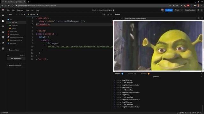Refresh the preview browser
Screen dimensions: 204x114
[x=122, y=18]
